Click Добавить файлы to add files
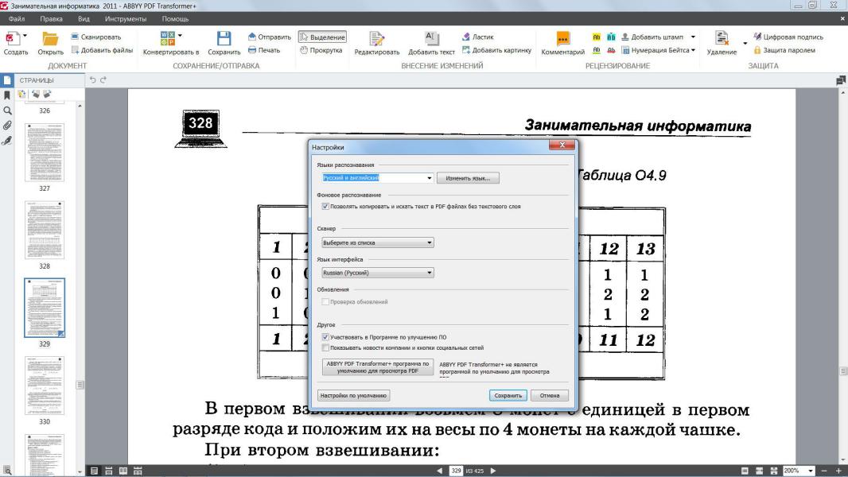This screenshot has height=477, width=848. click(x=102, y=50)
